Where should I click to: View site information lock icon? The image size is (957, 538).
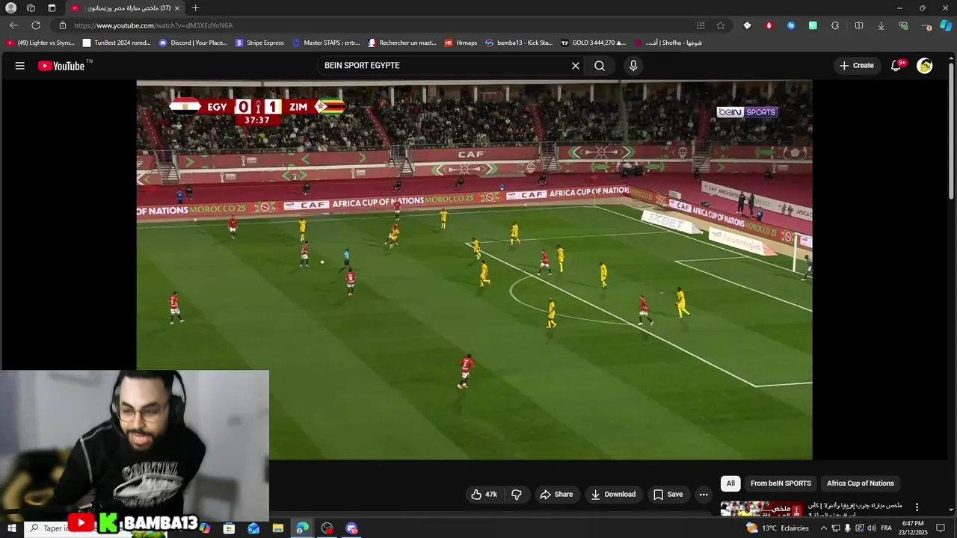point(63,25)
